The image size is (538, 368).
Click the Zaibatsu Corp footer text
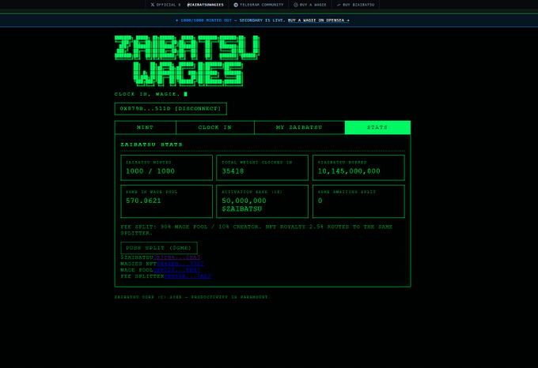192,297
